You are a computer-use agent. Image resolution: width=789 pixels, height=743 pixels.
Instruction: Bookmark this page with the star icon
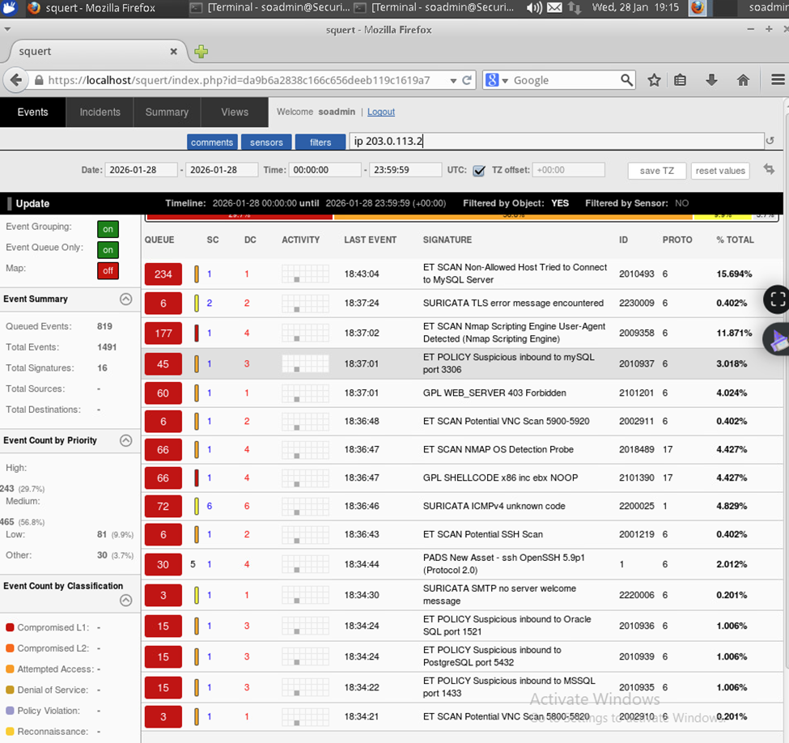654,80
